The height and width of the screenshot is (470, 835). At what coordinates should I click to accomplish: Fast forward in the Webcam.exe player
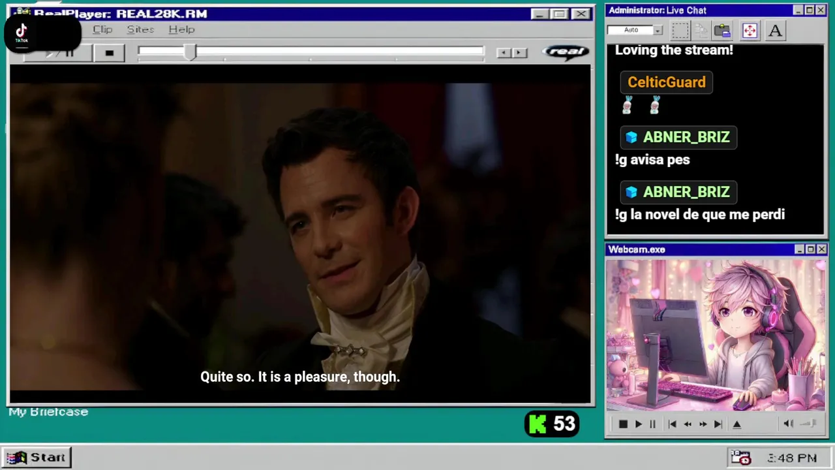click(x=703, y=424)
